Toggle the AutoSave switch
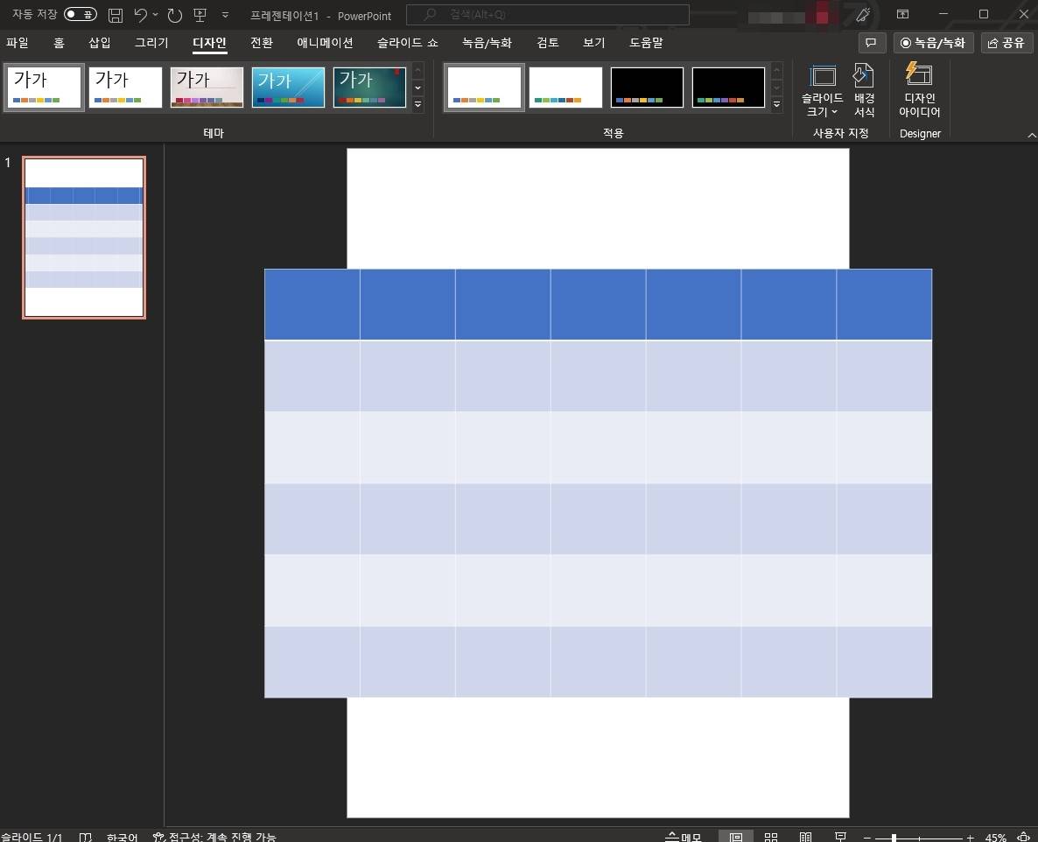The width and height of the screenshot is (1038, 842). click(81, 15)
